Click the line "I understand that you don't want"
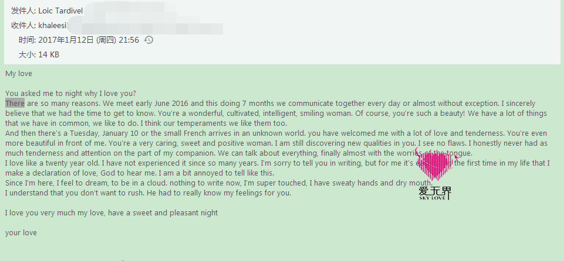564x261 pixels. pyautogui.click(x=147, y=193)
